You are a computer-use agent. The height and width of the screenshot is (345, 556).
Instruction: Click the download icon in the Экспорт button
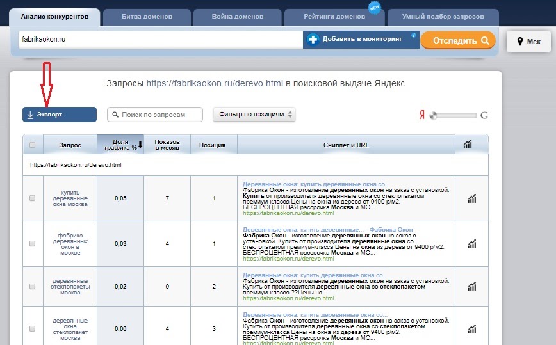point(31,115)
